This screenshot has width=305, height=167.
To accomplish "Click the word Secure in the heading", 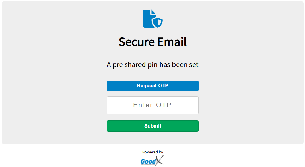I will click(136, 42).
